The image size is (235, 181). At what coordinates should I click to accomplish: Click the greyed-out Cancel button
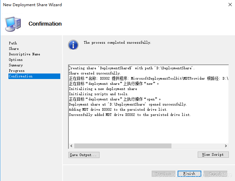(x=215, y=174)
